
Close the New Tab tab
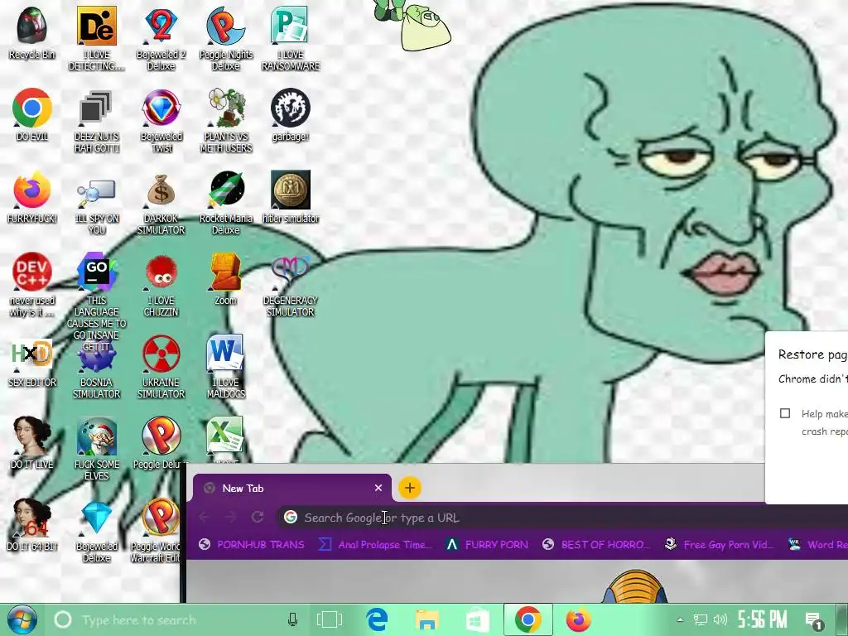(378, 488)
